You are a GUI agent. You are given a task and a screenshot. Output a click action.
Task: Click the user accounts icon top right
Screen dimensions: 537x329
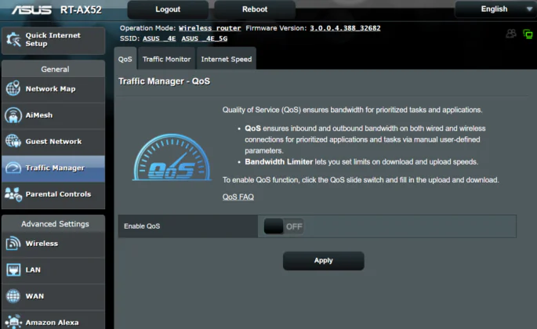click(x=511, y=34)
